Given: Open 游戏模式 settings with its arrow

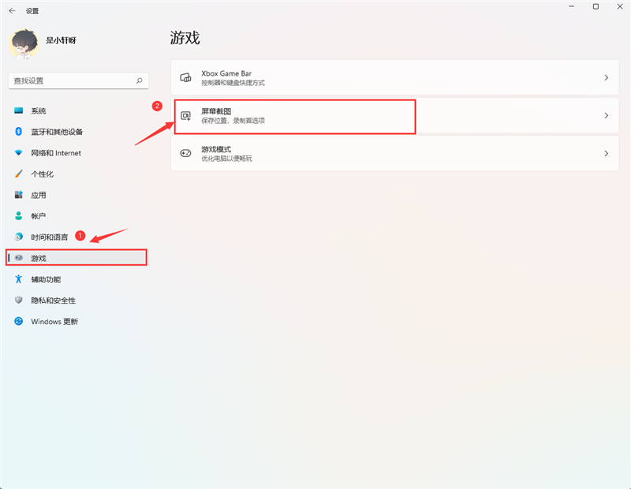Looking at the screenshot, I should coord(606,153).
